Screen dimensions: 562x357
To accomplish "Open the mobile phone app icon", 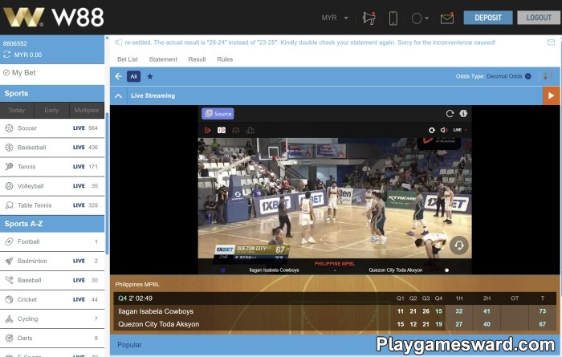I will pos(393,18).
